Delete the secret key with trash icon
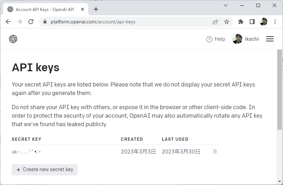Viewport: 283px width, 185px height. (x=215, y=152)
